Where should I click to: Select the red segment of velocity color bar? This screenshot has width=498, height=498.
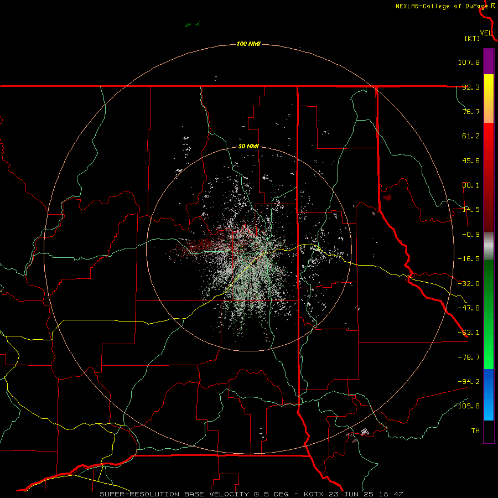(489, 177)
